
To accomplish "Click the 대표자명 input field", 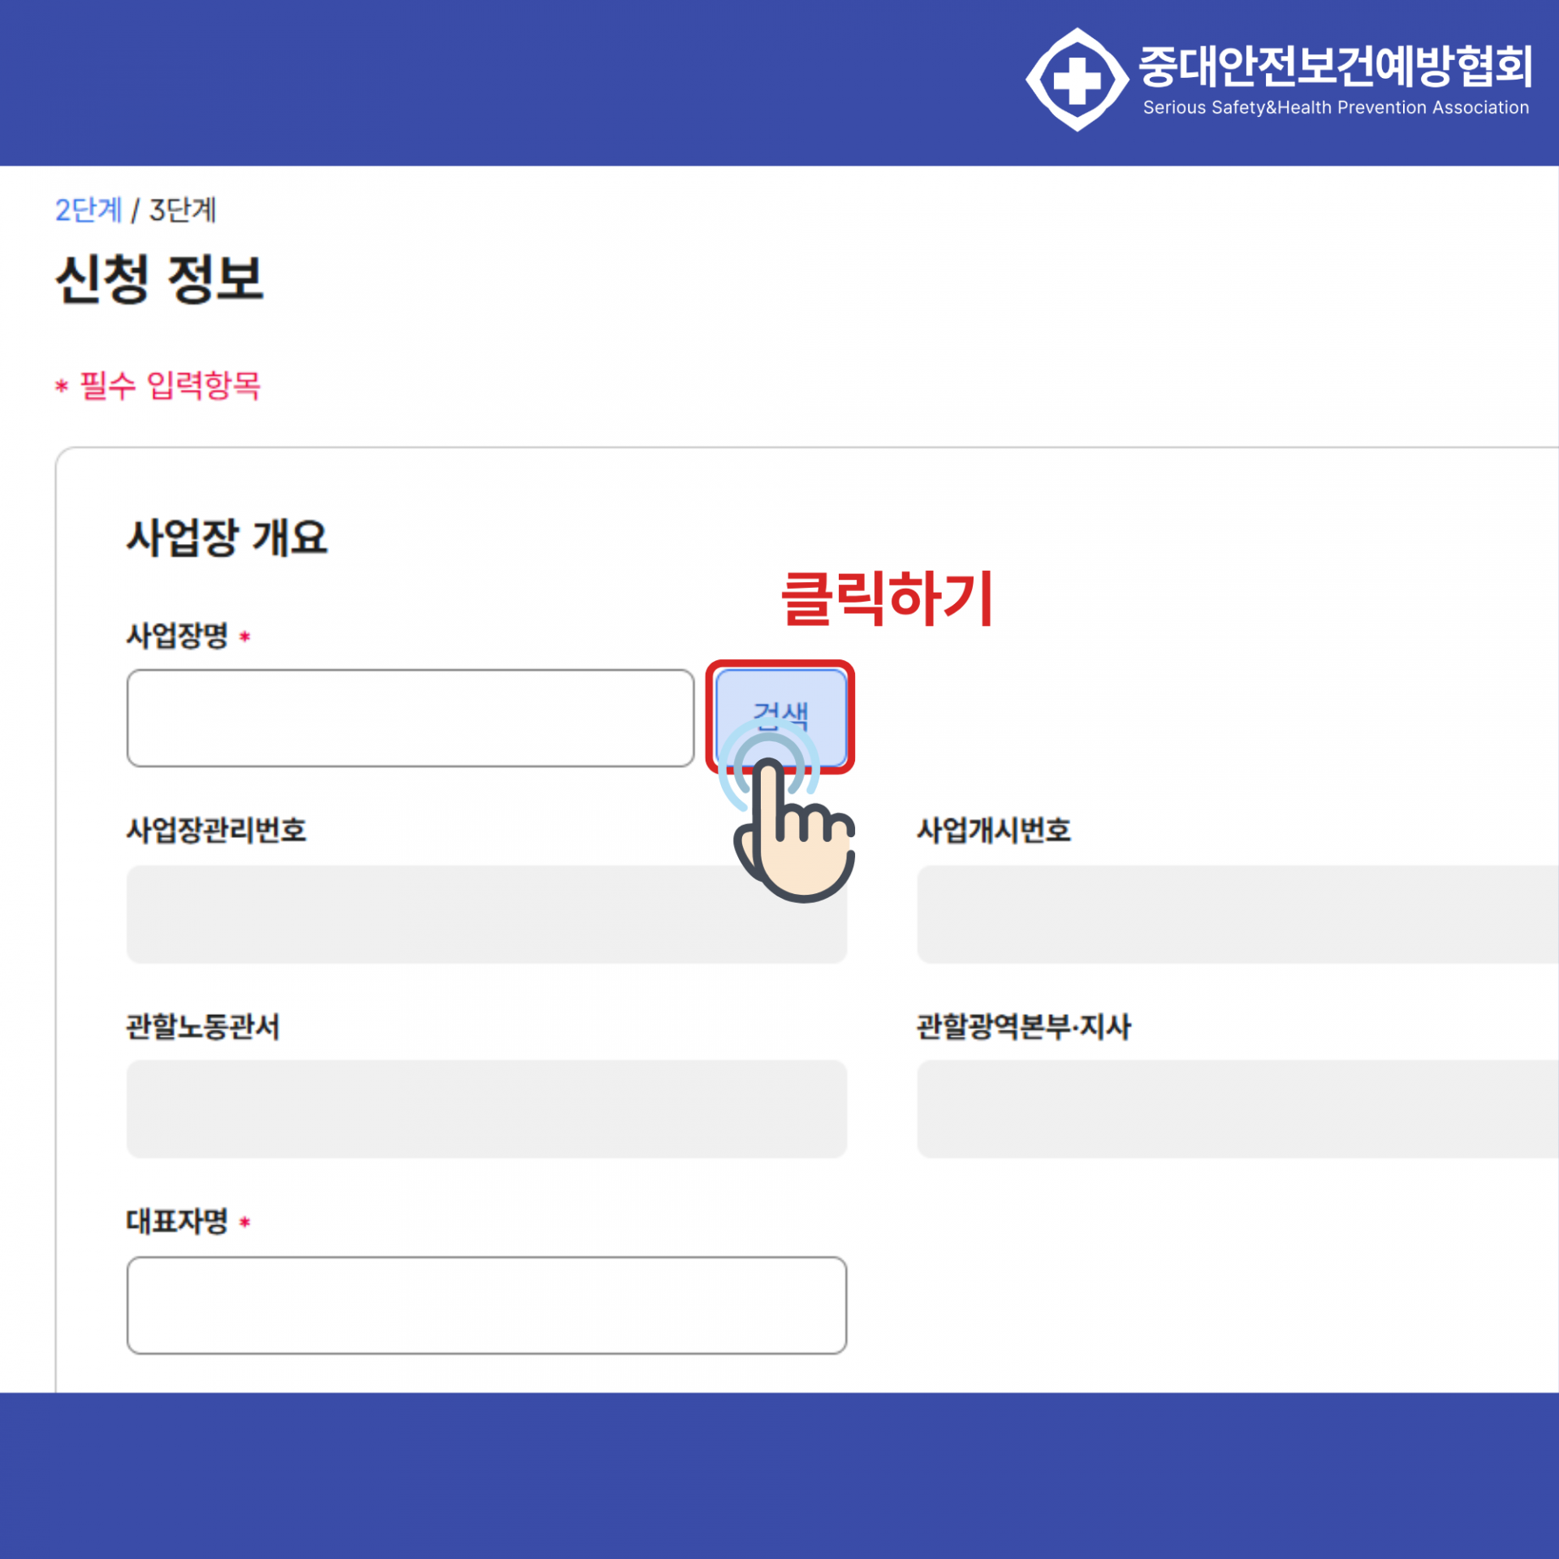I will tap(486, 1305).
